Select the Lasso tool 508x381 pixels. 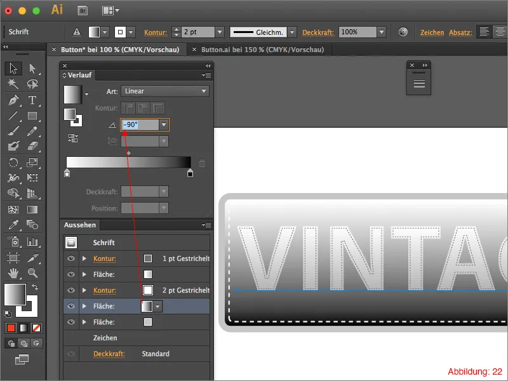[x=32, y=84]
